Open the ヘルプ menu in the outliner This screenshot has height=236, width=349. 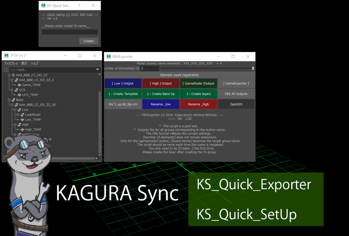tap(34, 63)
